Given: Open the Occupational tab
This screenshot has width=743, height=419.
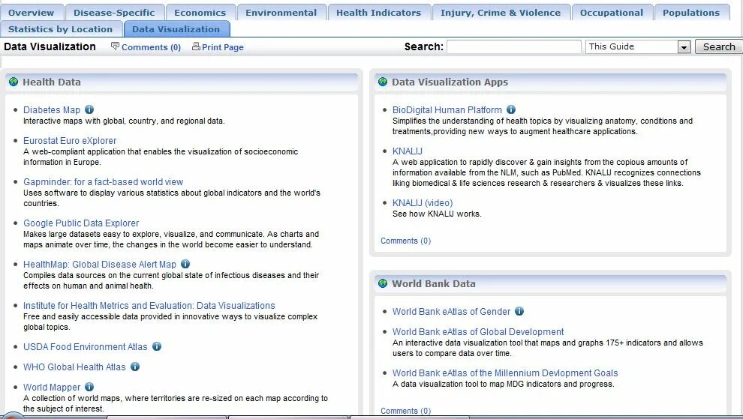Looking at the screenshot, I should [x=612, y=13].
